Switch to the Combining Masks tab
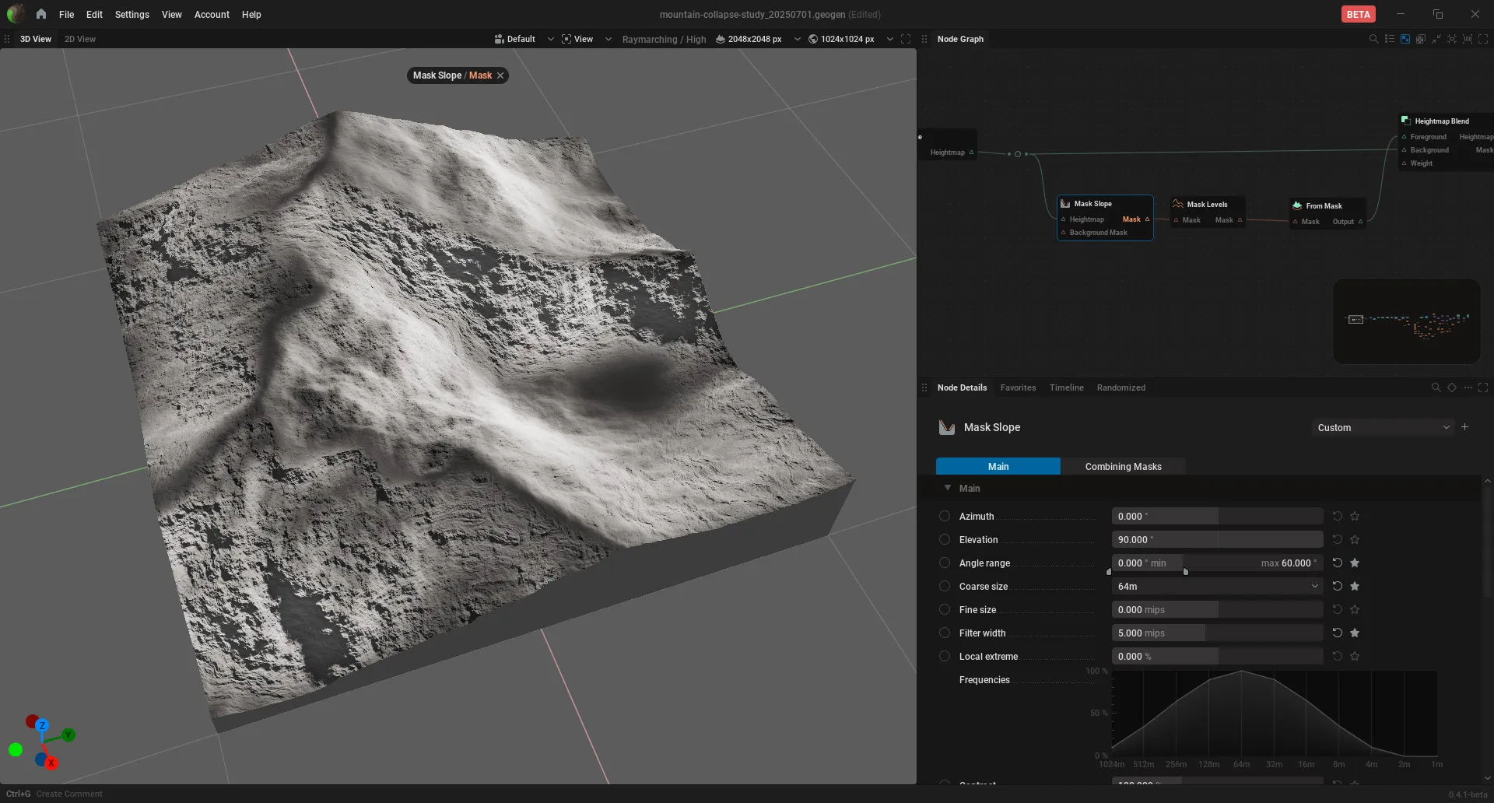The height and width of the screenshot is (803, 1494). pyautogui.click(x=1123, y=466)
